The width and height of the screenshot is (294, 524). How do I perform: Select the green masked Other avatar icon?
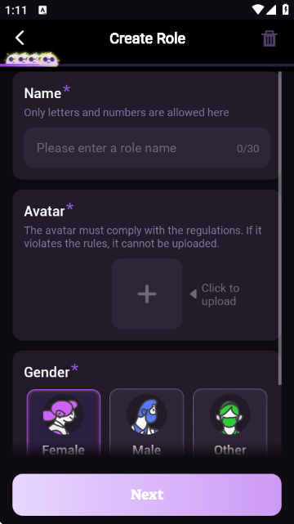pos(230,414)
